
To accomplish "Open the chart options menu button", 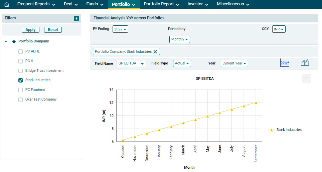I will [x=306, y=78].
